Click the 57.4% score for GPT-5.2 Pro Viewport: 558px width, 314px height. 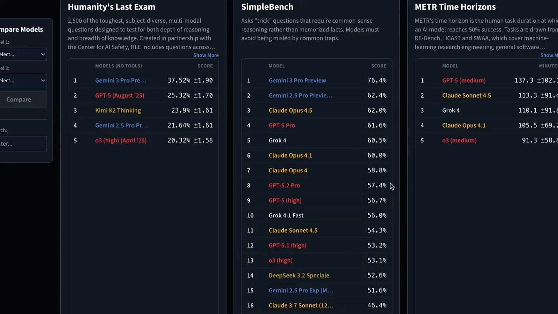[x=377, y=185]
